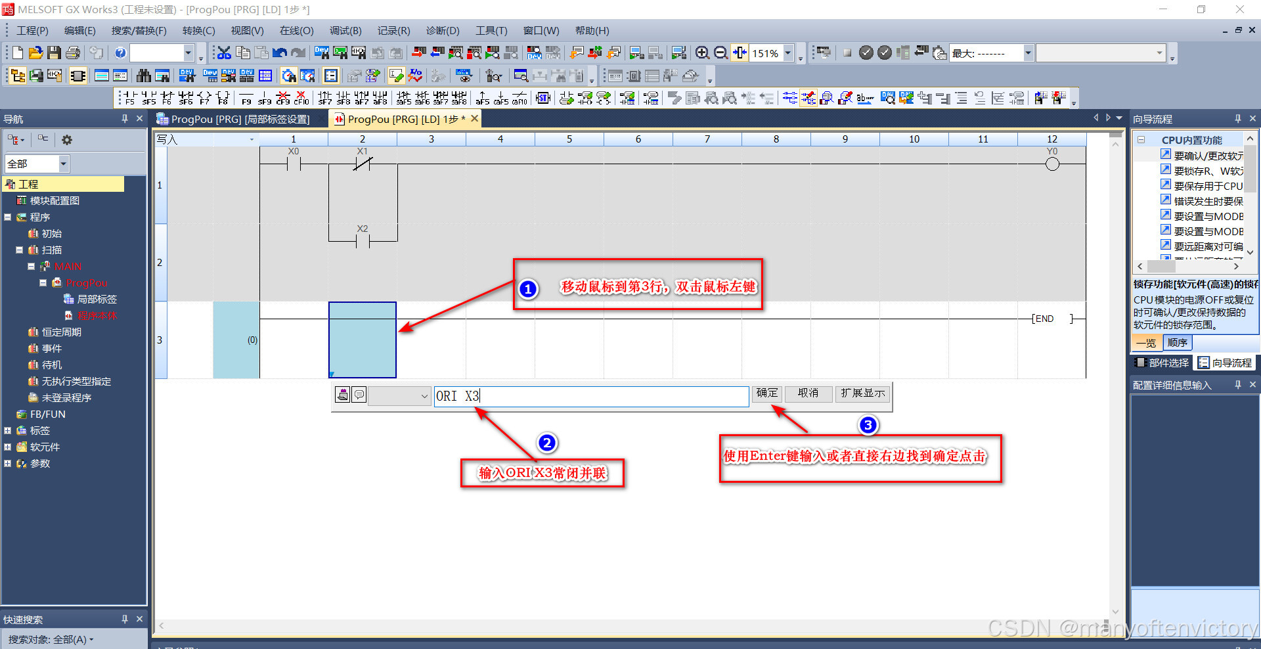The height and width of the screenshot is (649, 1261).
Task: Select the FB/FUN tree item
Action: pyautogui.click(x=48, y=414)
